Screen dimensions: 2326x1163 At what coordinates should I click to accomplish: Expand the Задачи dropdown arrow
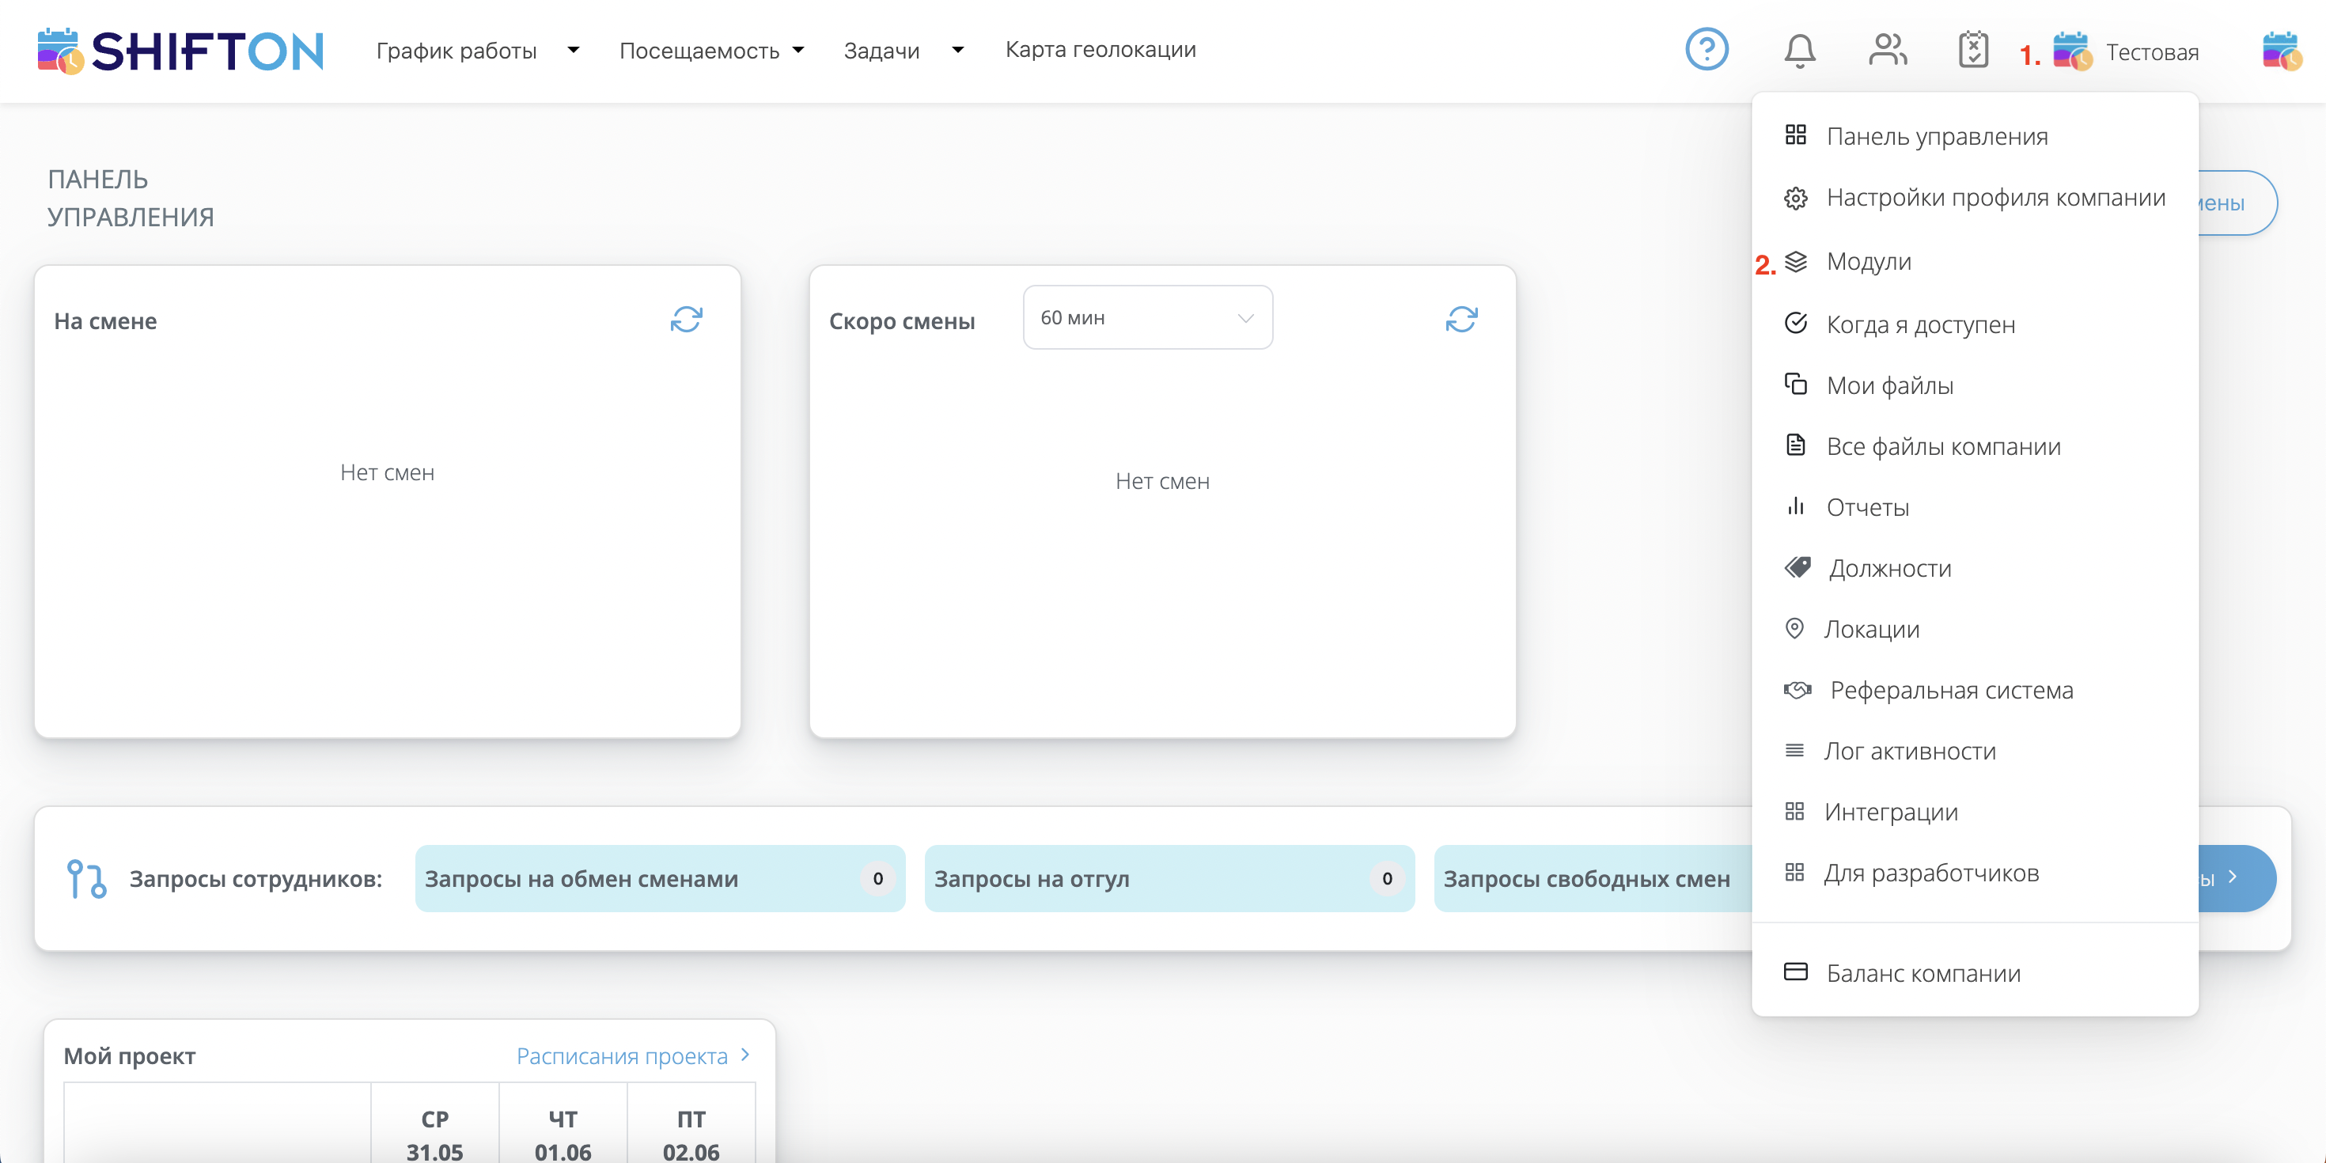958,50
